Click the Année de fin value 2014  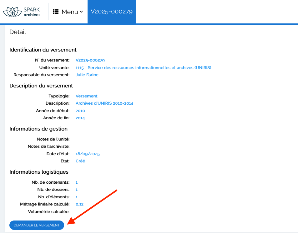click(80, 118)
